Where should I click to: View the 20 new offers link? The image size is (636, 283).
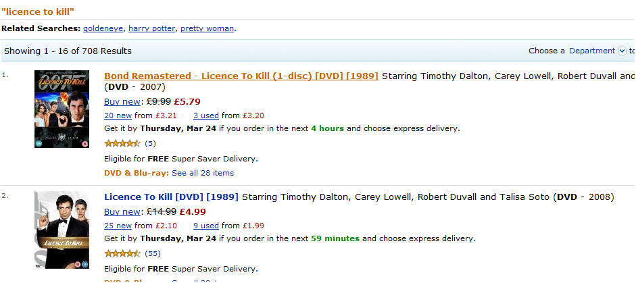tap(118, 115)
